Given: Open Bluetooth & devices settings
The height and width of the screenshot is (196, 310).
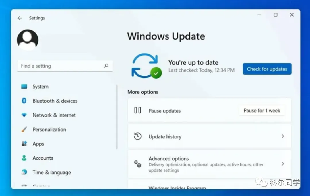Looking at the screenshot, I should click(x=24, y=101).
